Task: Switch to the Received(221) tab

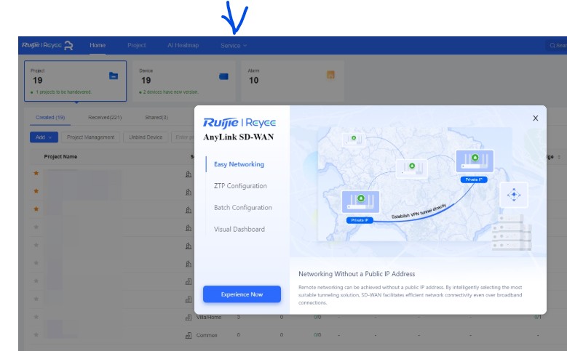Action: click(105, 117)
